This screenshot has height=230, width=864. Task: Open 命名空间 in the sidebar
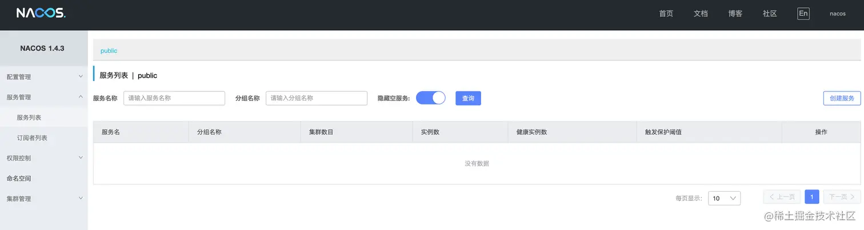click(19, 178)
